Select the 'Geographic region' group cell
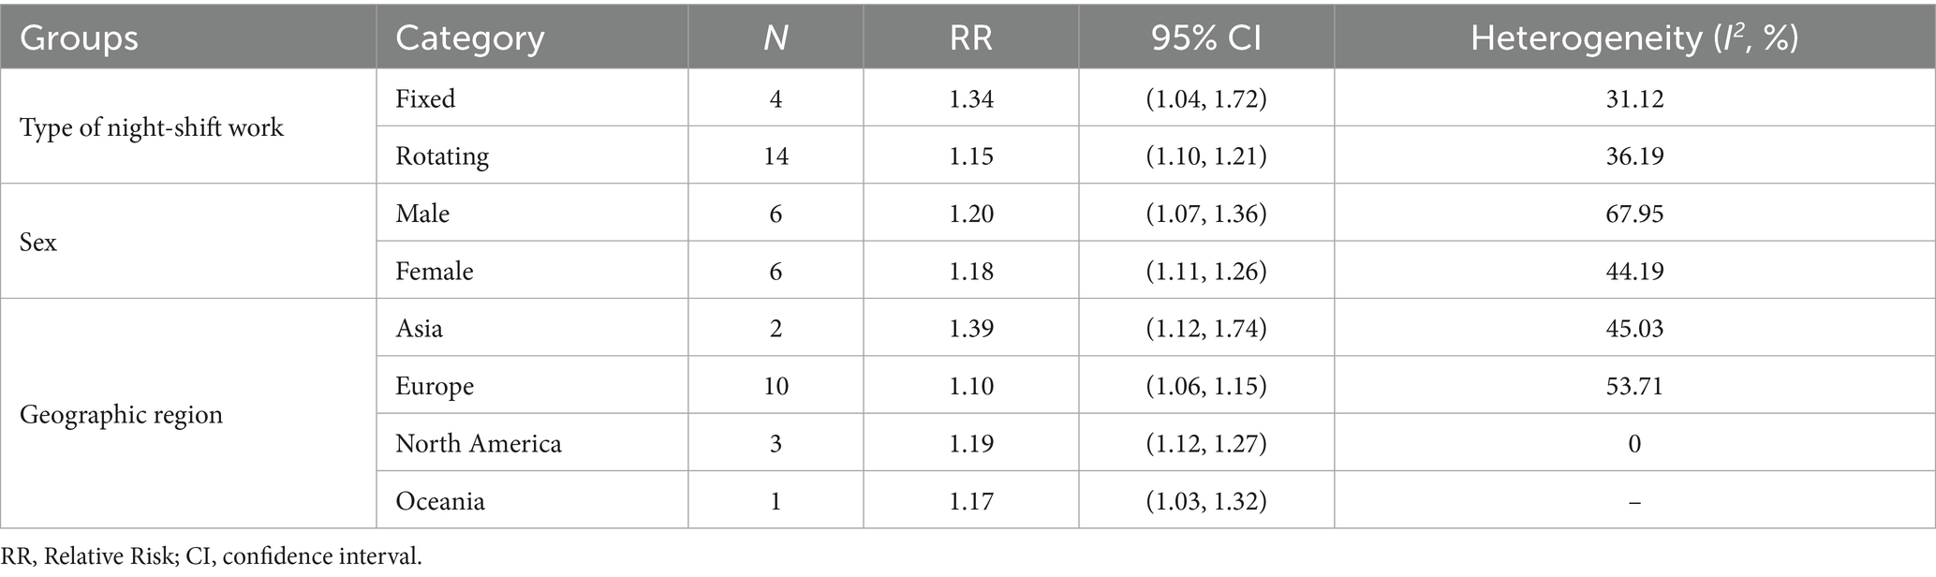1936x577 pixels. click(122, 414)
